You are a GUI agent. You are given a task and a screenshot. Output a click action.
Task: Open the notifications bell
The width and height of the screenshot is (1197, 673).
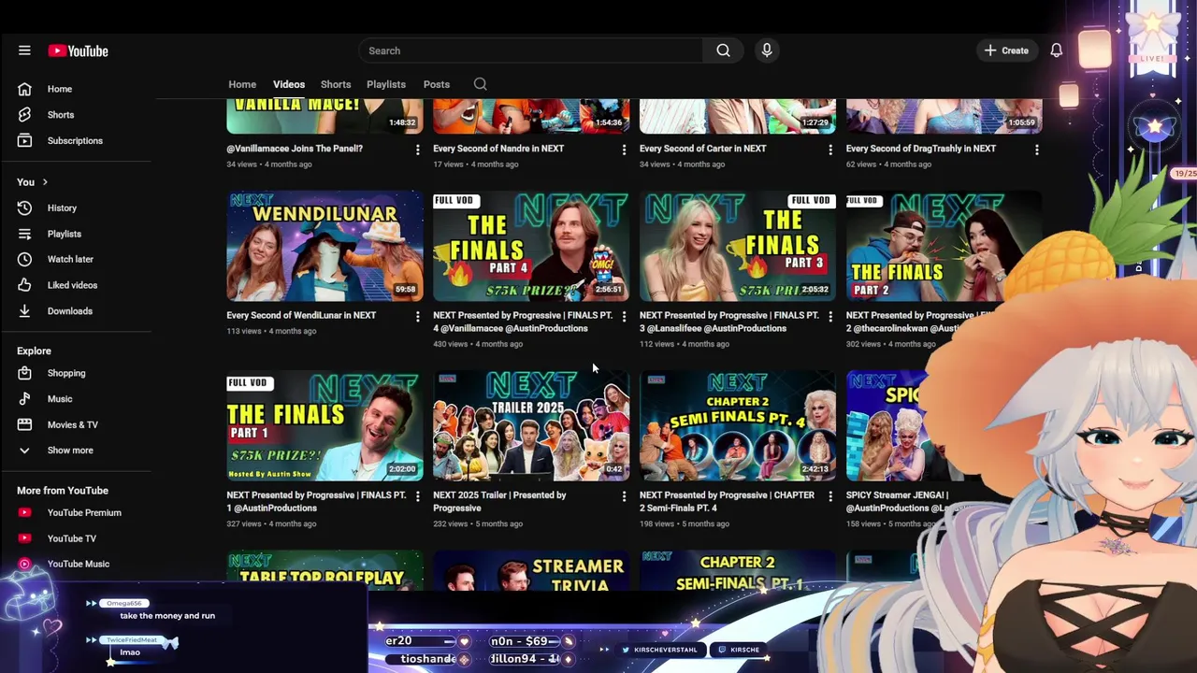[1056, 50]
